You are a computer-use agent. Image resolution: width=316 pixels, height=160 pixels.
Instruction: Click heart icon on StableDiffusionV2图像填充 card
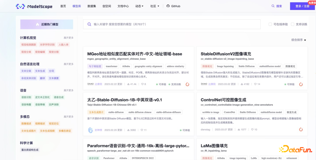click(x=255, y=84)
